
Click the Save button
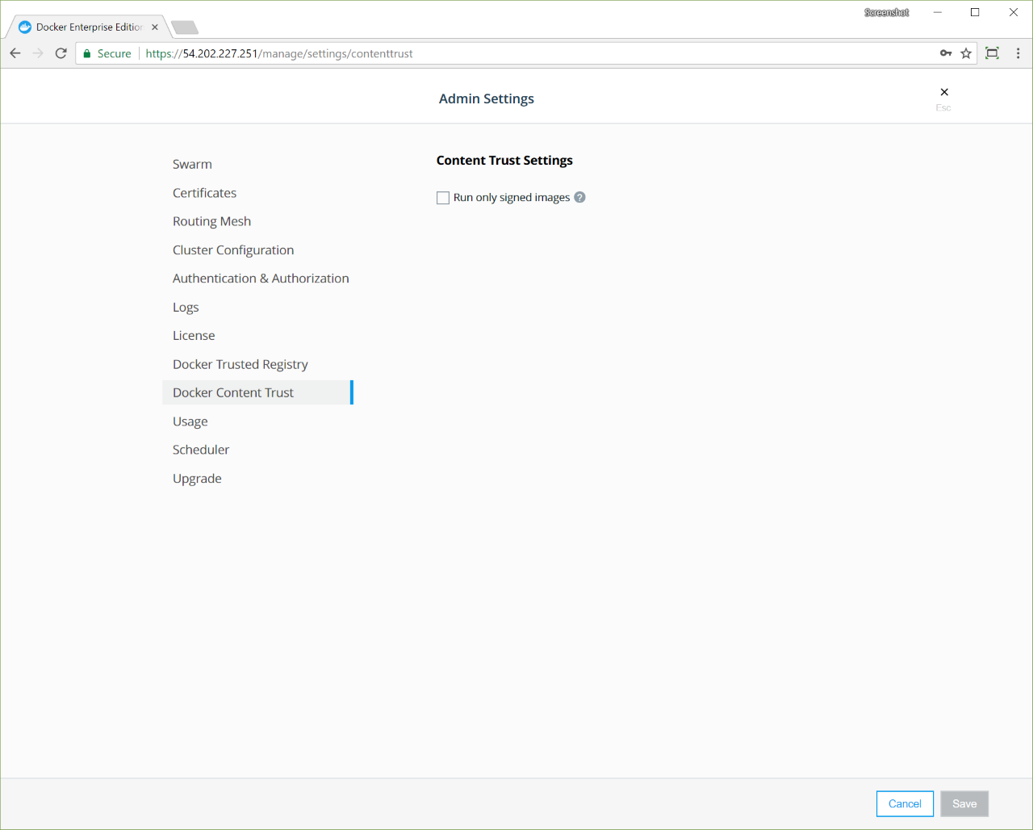pos(964,803)
